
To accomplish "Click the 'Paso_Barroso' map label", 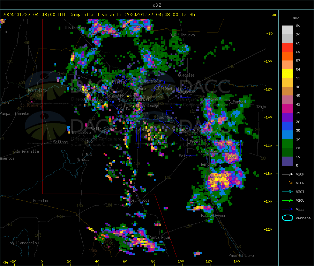I will click(214, 216).
